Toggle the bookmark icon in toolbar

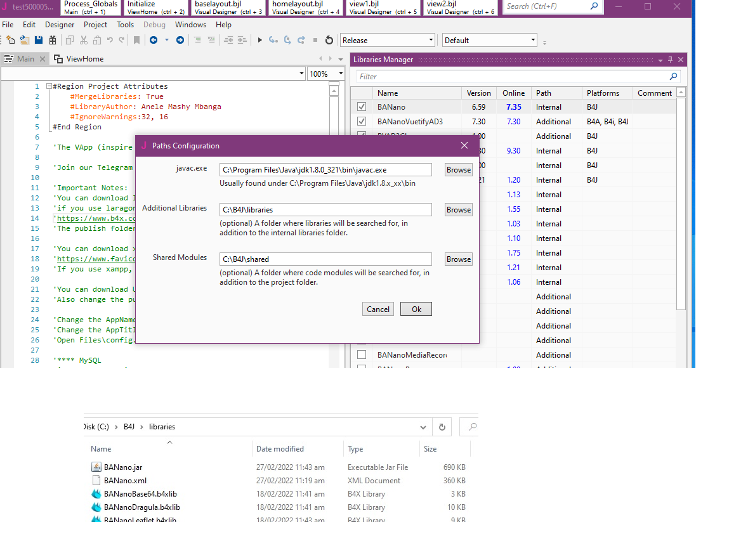pos(136,40)
